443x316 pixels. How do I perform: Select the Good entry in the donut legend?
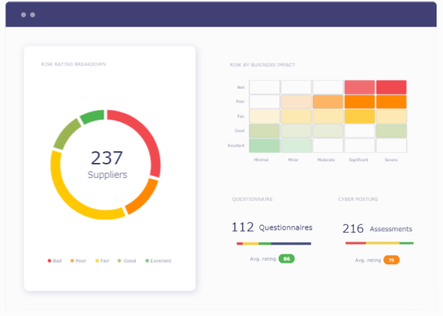tap(127, 261)
